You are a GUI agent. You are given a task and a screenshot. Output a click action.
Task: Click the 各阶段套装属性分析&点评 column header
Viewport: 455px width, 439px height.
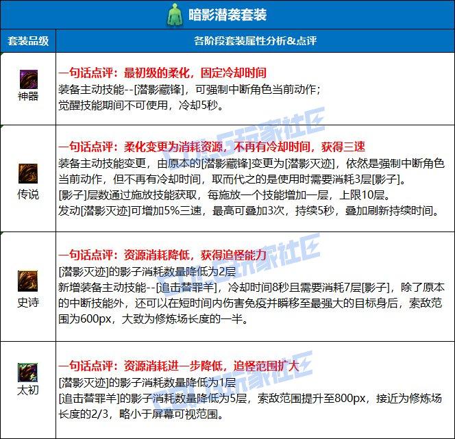tap(254, 40)
